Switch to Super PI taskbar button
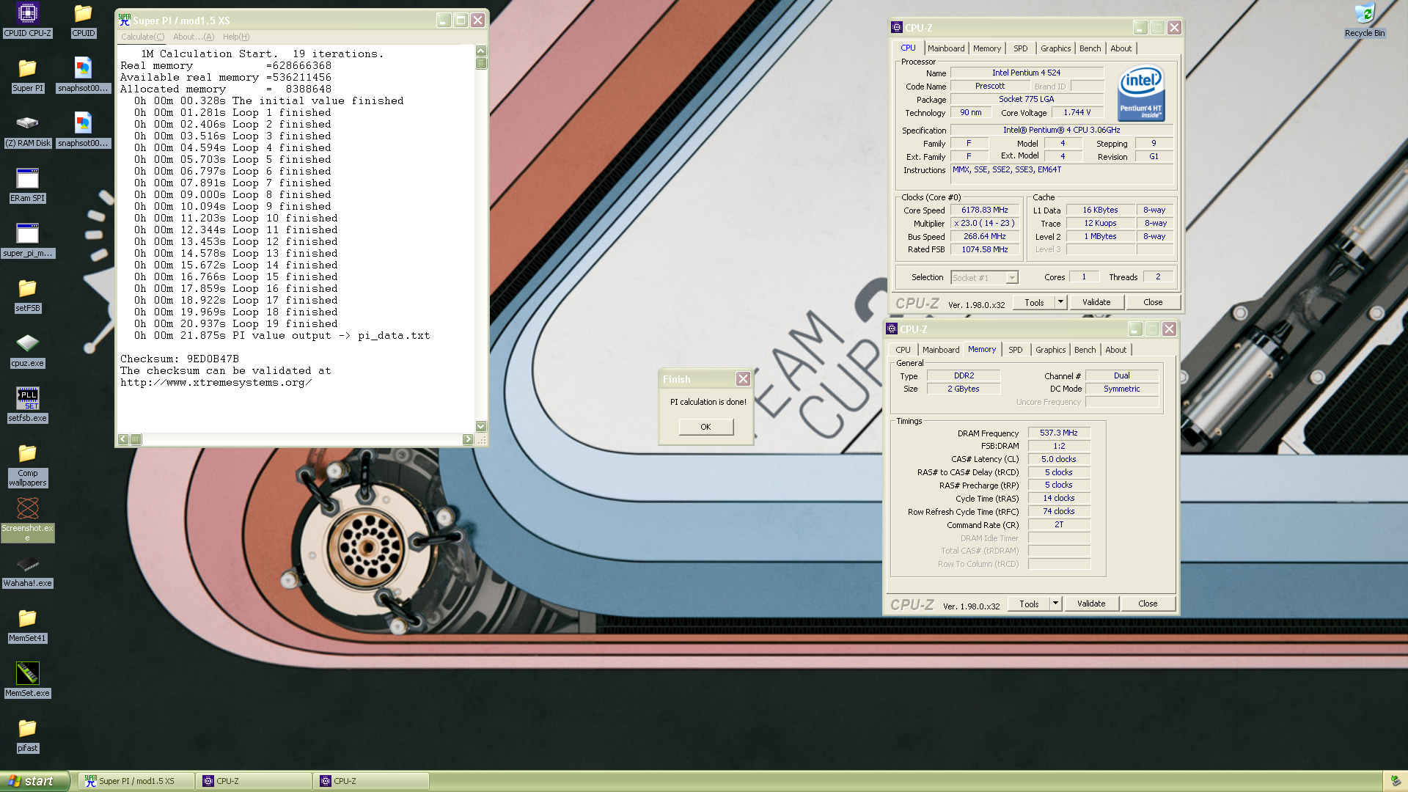Screen dimensions: 1408x792 pyautogui.click(x=136, y=781)
